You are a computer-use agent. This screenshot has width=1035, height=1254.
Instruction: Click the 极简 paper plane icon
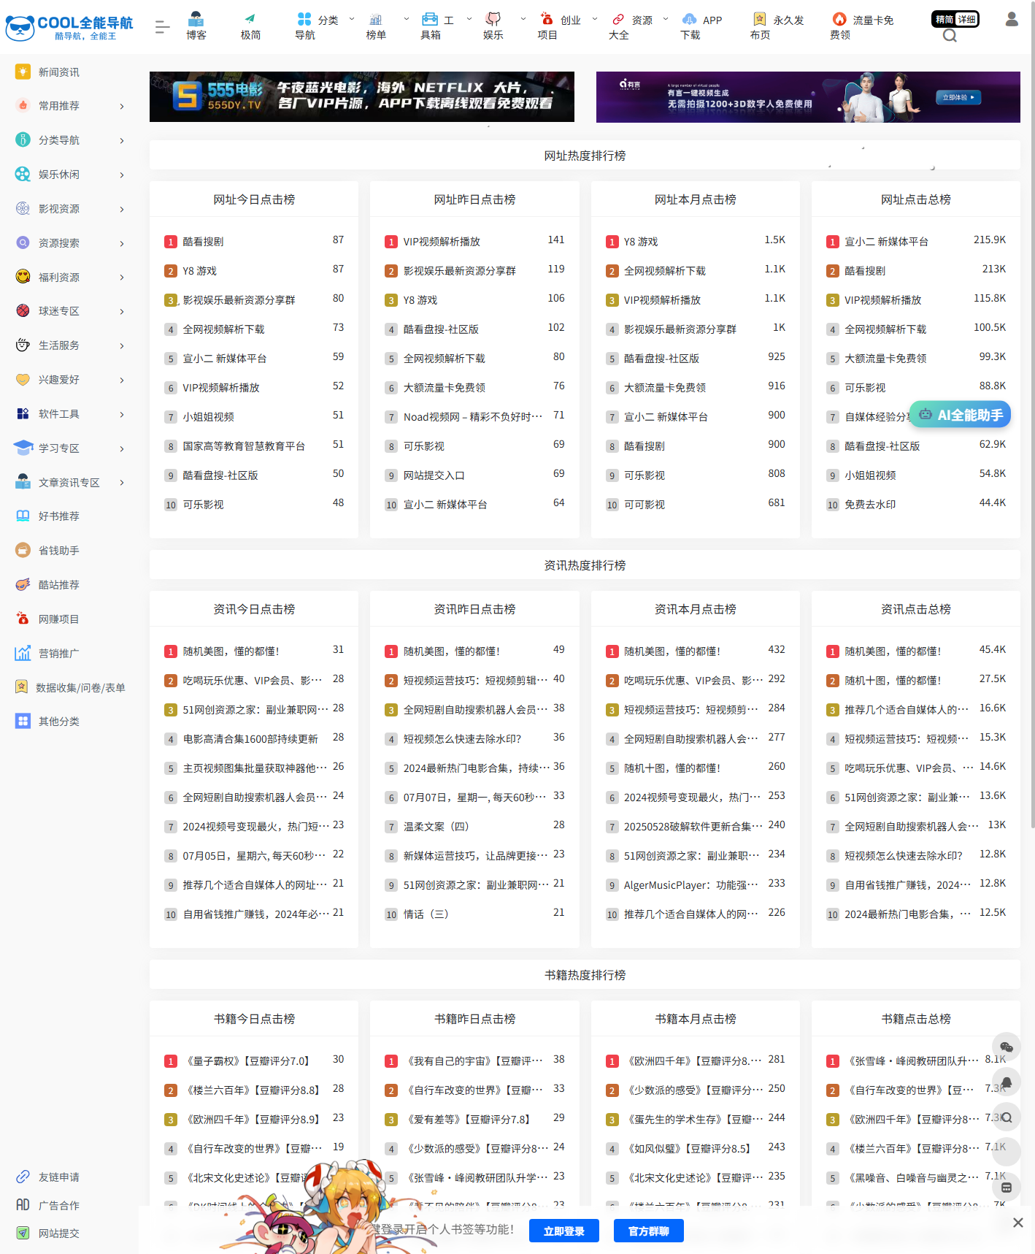click(250, 19)
